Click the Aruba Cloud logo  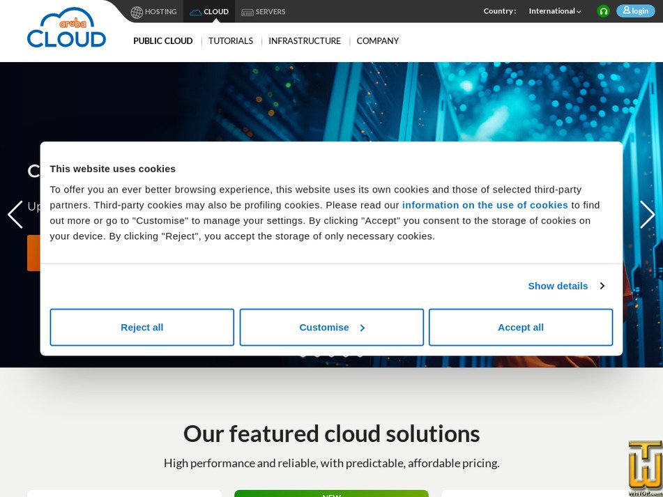[x=66, y=31]
